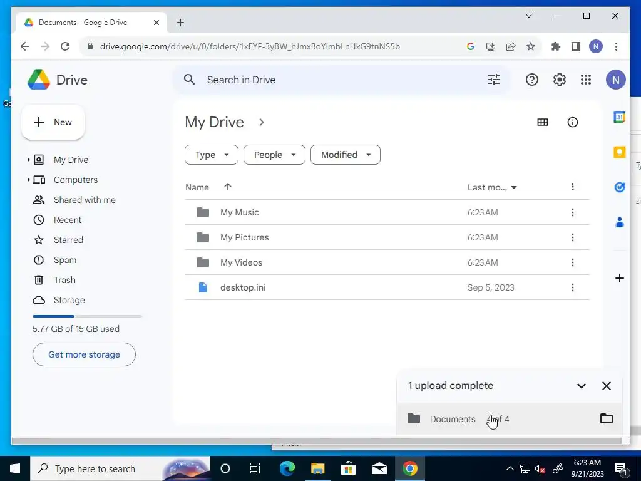Screen dimensions: 641x481
Task: Show hidden system tray icons
Action: point(510,468)
